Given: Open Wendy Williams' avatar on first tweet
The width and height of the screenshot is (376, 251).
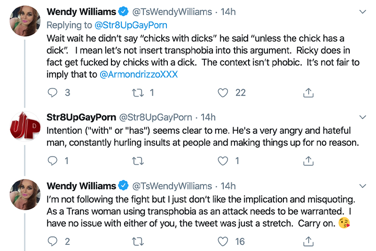Looking at the screenshot, I should pos(24,22).
